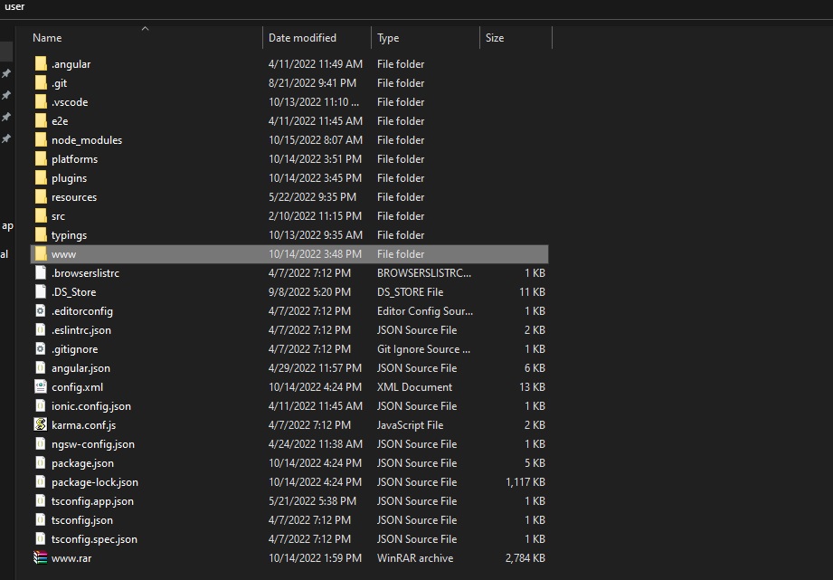Select the tsconfig.spec.json file name
Image resolution: width=833 pixels, height=580 pixels.
pyautogui.click(x=94, y=539)
